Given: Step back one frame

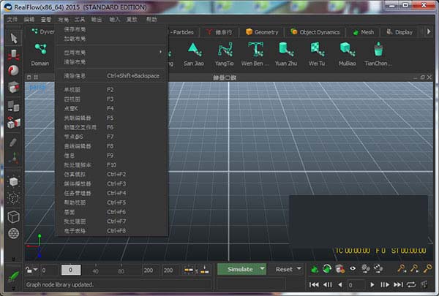Looking at the screenshot, I should click(328, 285).
